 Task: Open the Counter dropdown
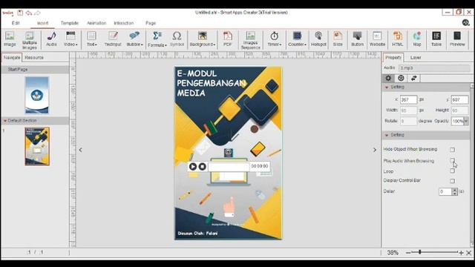(297, 39)
